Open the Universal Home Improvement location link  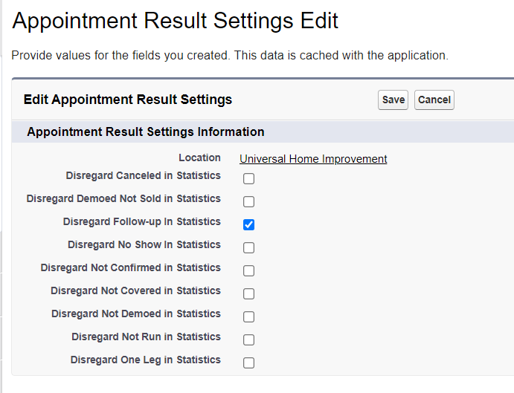313,159
